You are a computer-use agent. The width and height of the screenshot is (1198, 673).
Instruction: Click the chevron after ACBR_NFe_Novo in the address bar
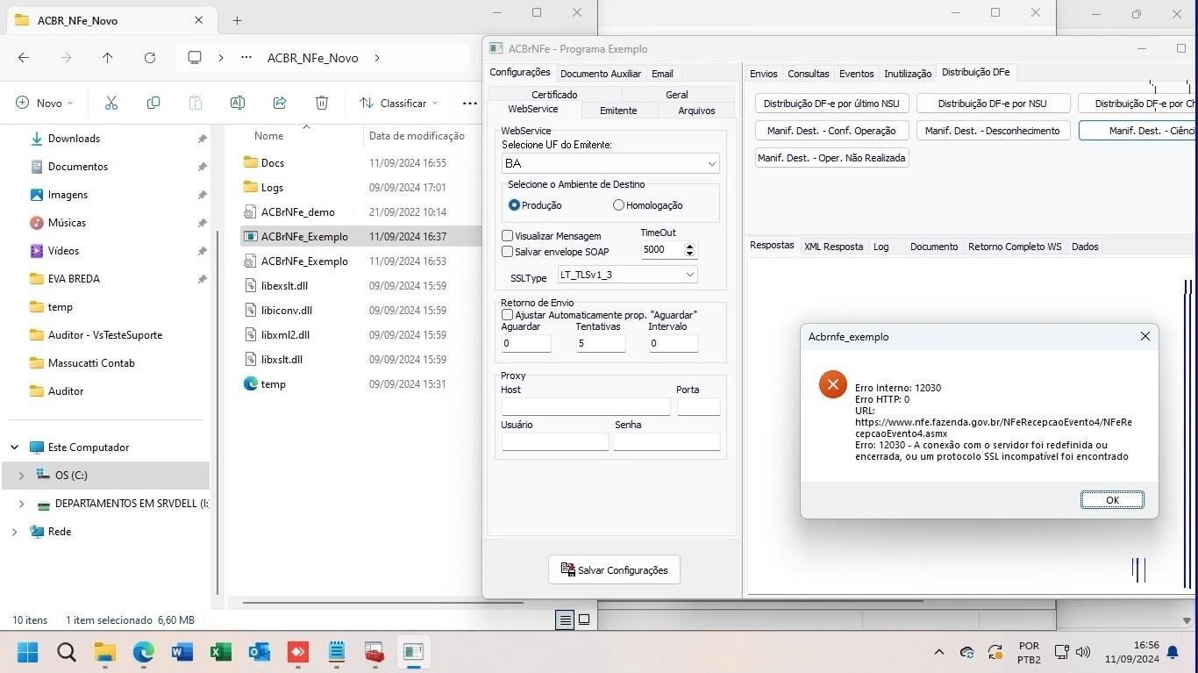[377, 58]
